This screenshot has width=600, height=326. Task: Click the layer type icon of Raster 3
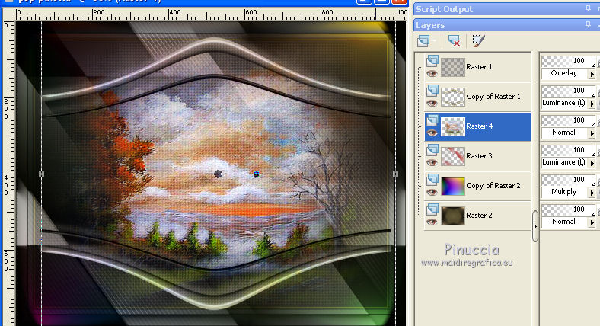click(x=432, y=149)
